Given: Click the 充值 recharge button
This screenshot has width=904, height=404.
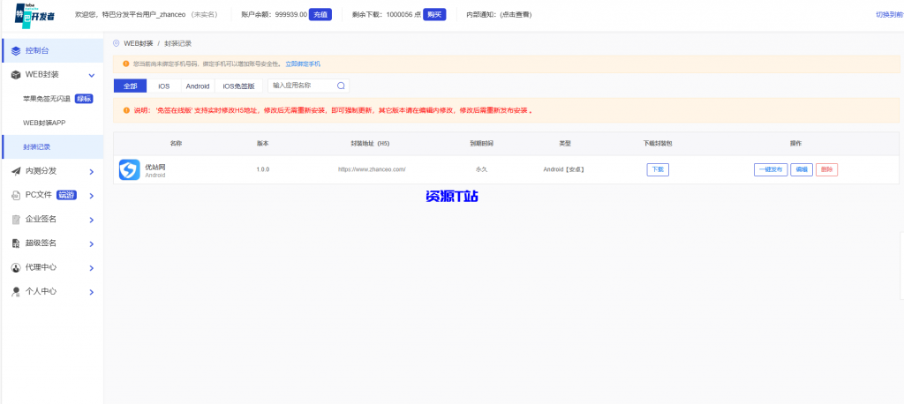Looking at the screenshot, I should [x=320, y=15].
